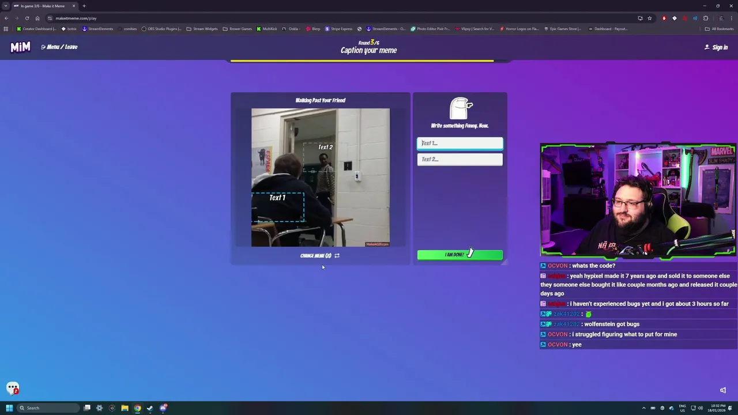Click the taskbar Search box

[48, 408]
